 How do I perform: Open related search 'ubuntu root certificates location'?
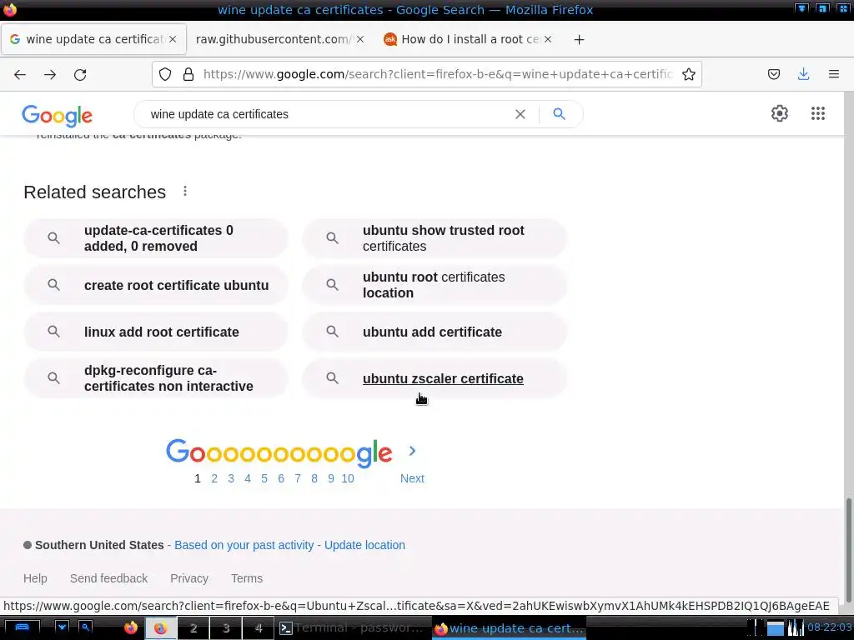[435, 285]
